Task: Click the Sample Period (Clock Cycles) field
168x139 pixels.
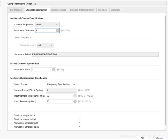Action: [62, 90]
